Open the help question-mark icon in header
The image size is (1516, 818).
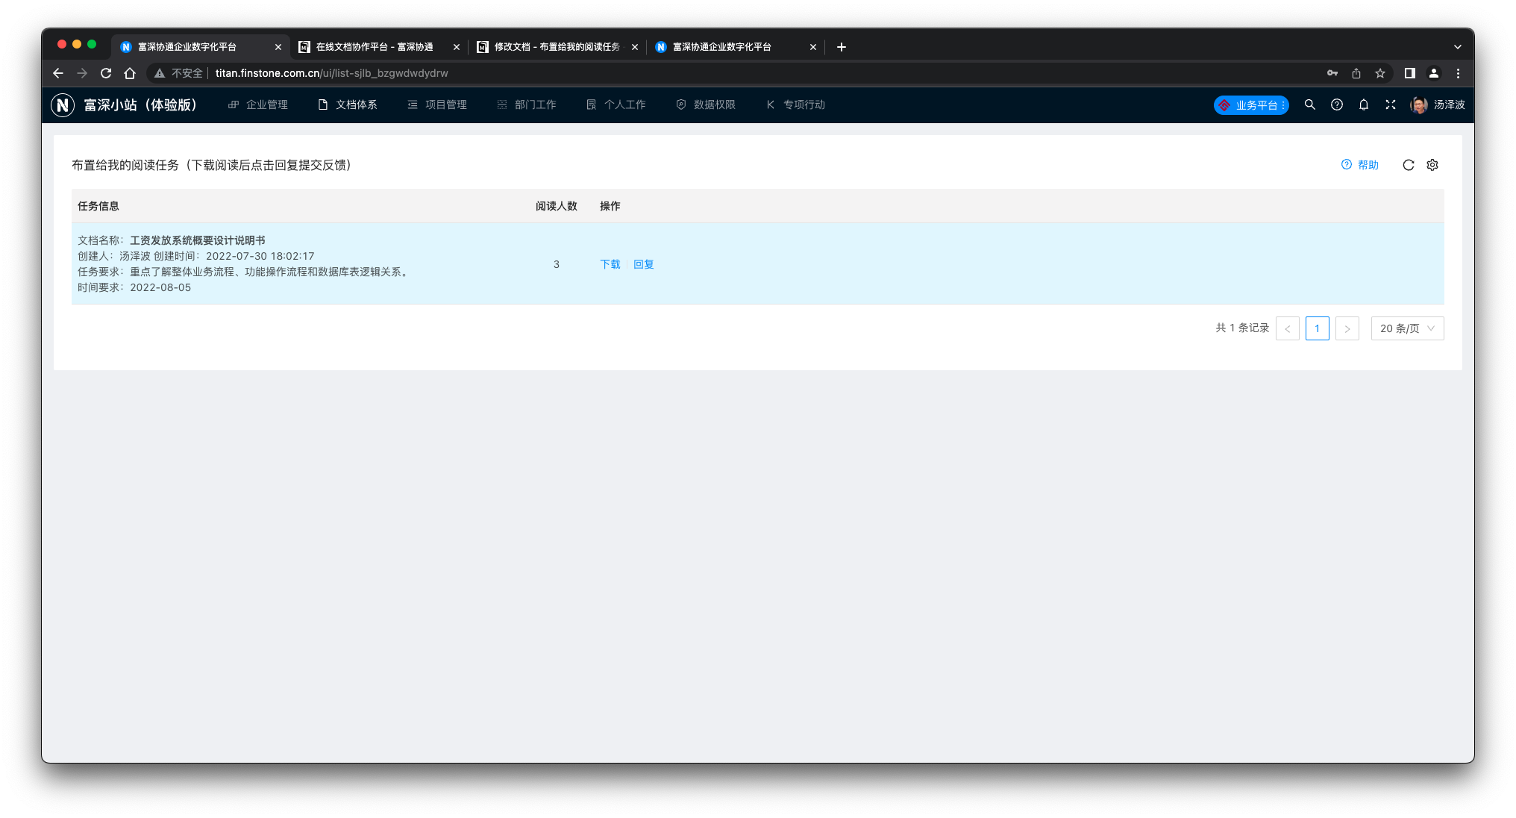coord(1336,105)
